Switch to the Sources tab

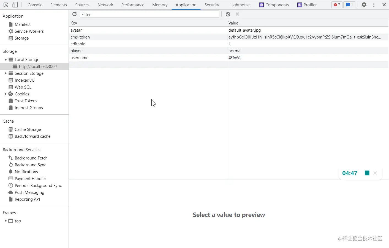coord(82,5)
